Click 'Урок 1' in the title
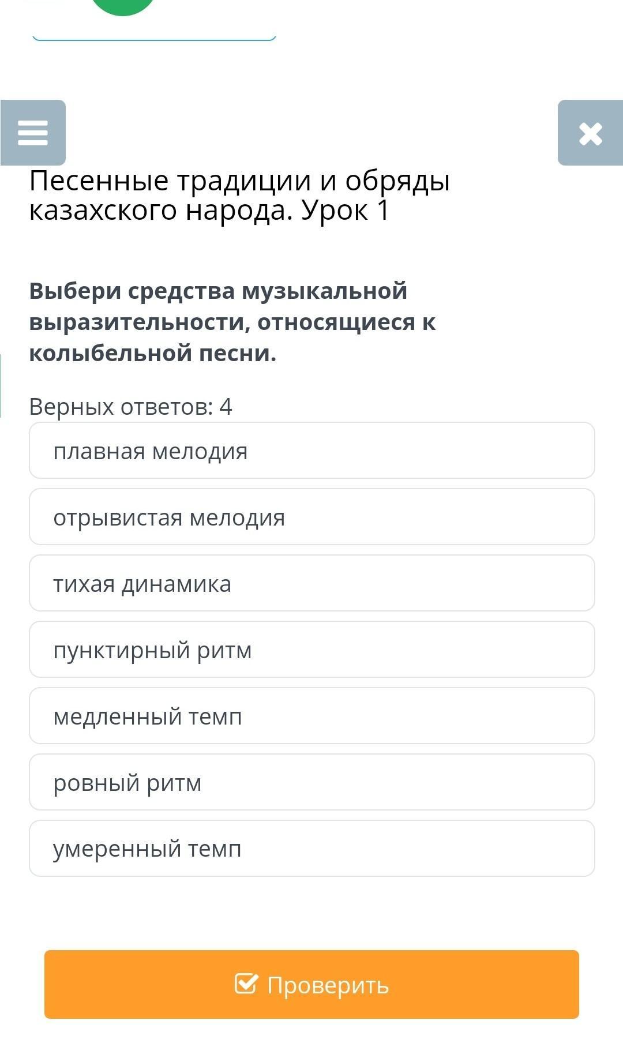The image size is (623, 1058). pyautogui.click(x=346, y=211)
